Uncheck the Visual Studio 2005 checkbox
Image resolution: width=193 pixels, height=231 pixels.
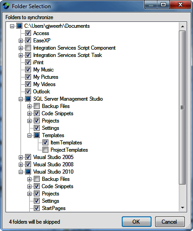[x=28, y=157]
